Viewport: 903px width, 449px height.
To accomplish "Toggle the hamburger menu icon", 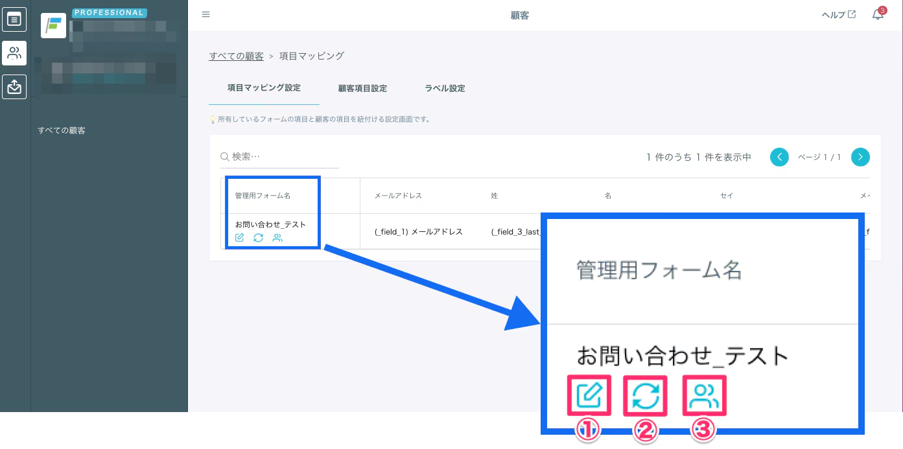I will click(x=206, y=14).
